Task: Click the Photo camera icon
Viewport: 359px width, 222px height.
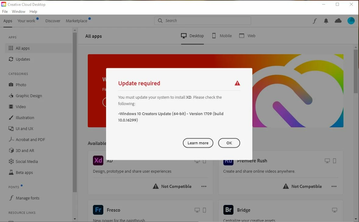Action: 11,85
